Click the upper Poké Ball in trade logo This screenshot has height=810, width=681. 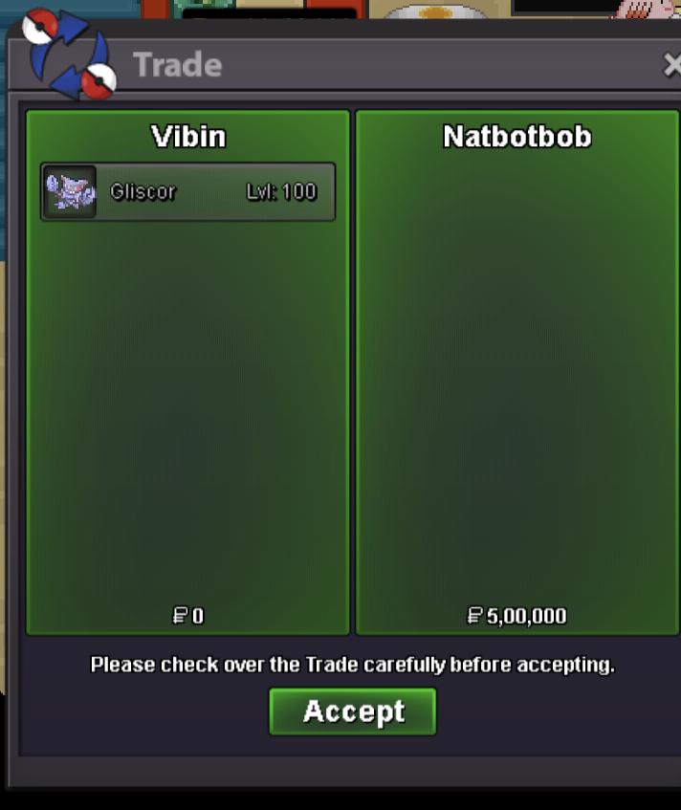tap(40, 26)
